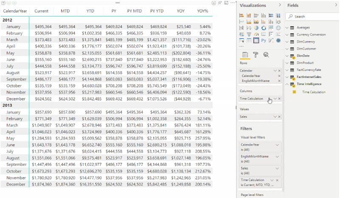Image resolution: width=340 pixels, height=198 pixels.
Task: Select the Gauge visualization icon
Action: point(256,34)
